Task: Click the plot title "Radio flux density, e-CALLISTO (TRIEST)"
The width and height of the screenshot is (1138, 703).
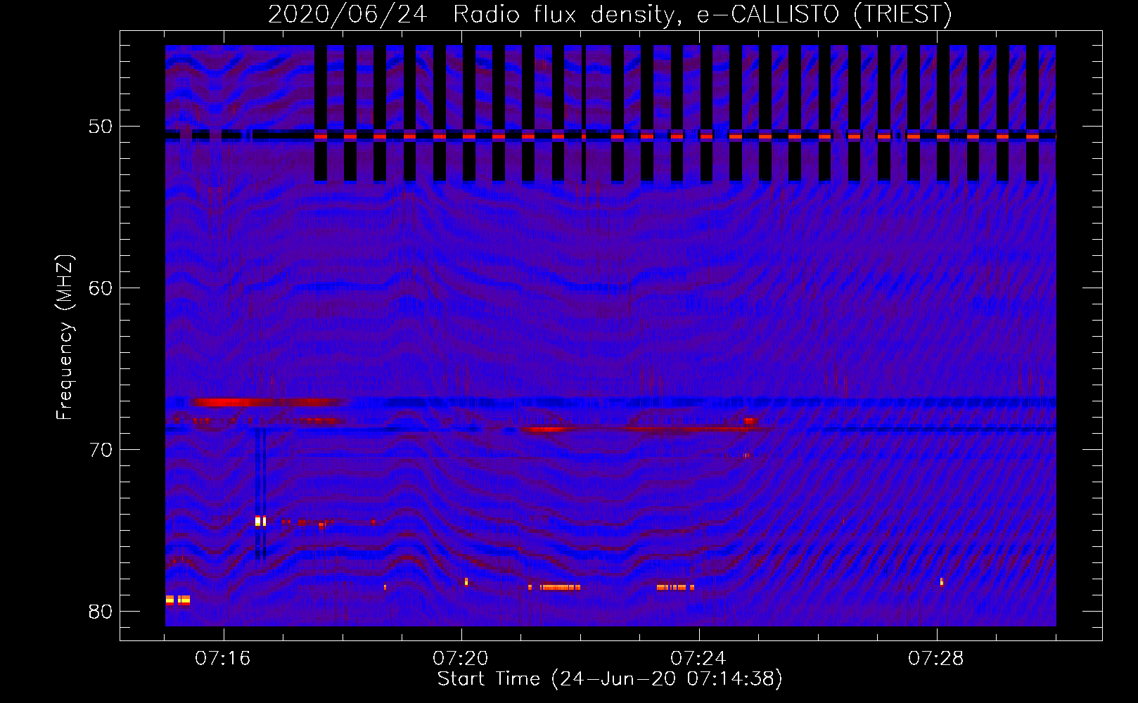Action: 702,15
